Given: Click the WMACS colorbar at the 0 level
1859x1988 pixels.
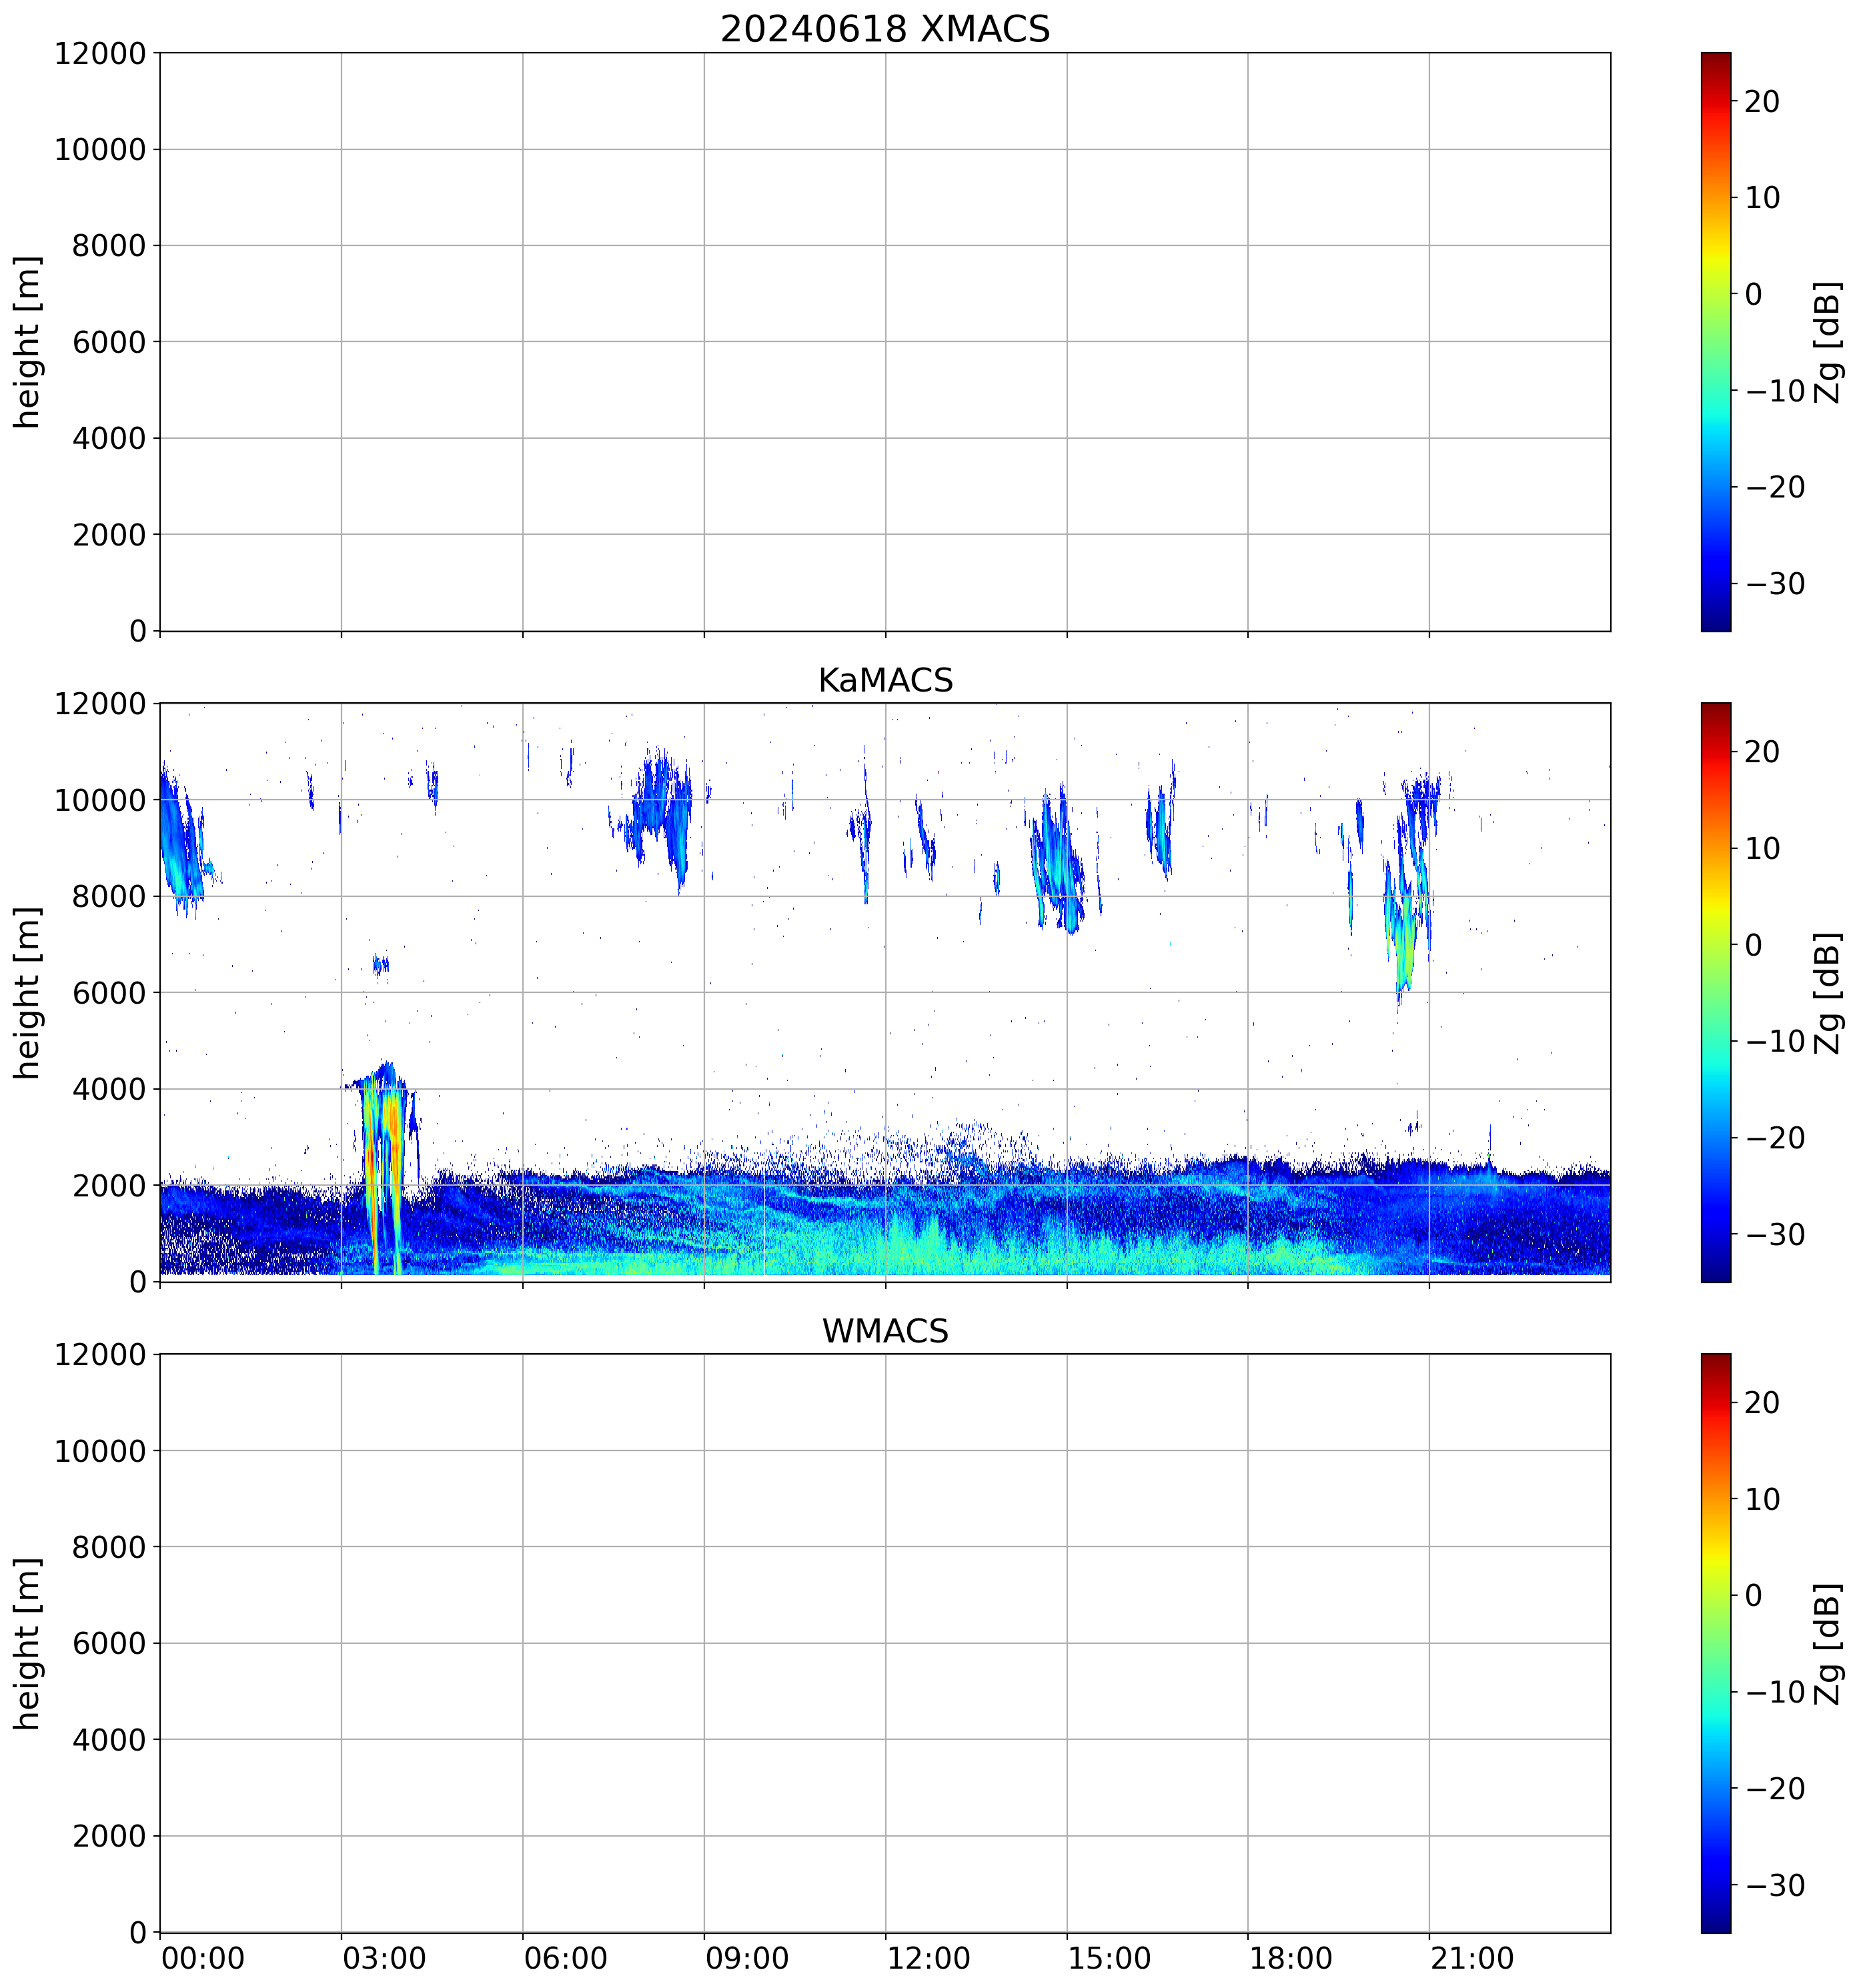Looking at the screenshot, I should click(1715, 1595).
